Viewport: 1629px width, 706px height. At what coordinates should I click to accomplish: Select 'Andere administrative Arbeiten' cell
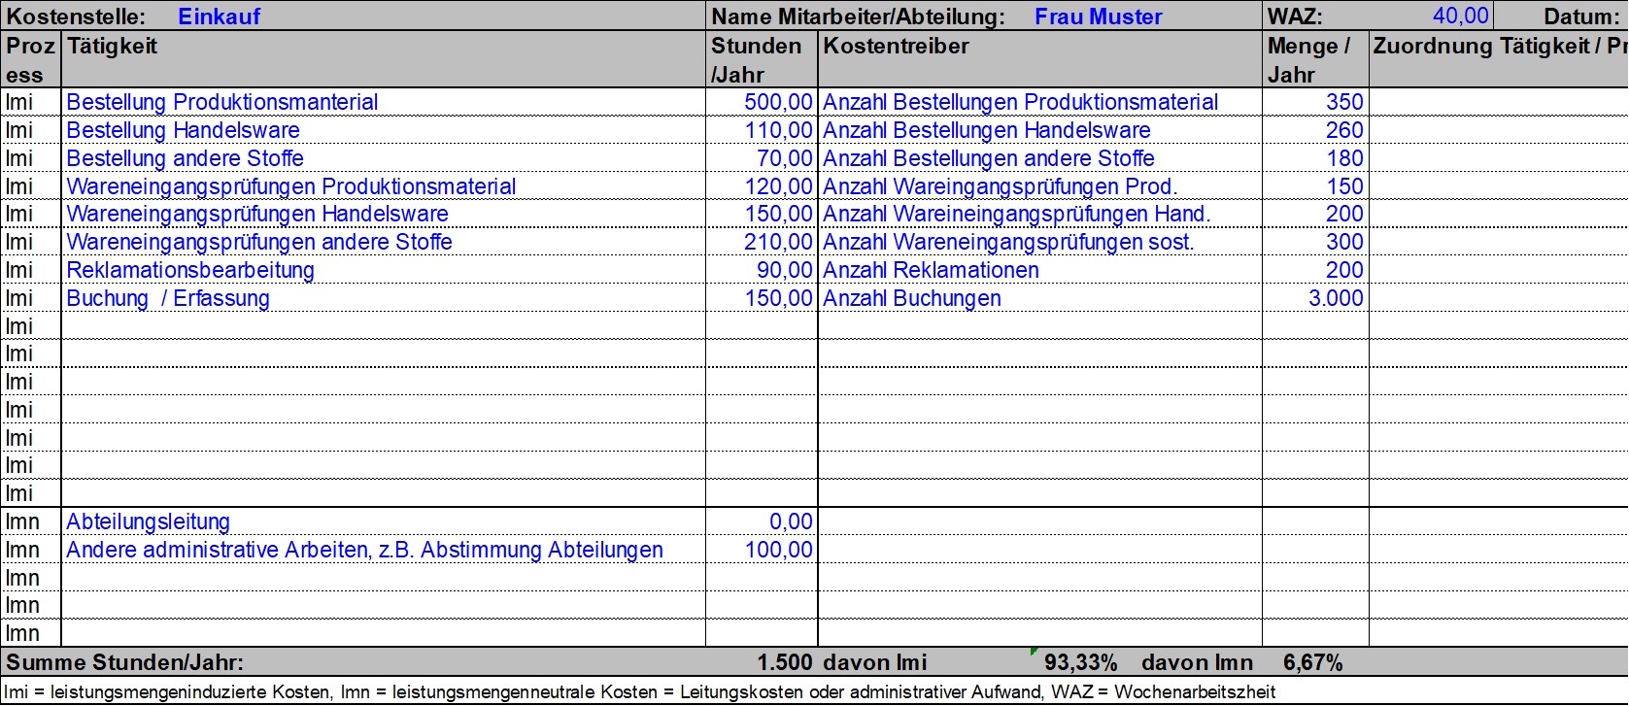364,550
